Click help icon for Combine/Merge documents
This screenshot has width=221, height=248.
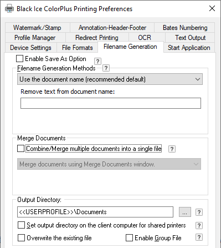pos(172,149)
